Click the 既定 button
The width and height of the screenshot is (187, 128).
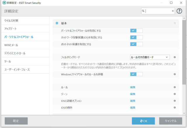pos(16,121)
